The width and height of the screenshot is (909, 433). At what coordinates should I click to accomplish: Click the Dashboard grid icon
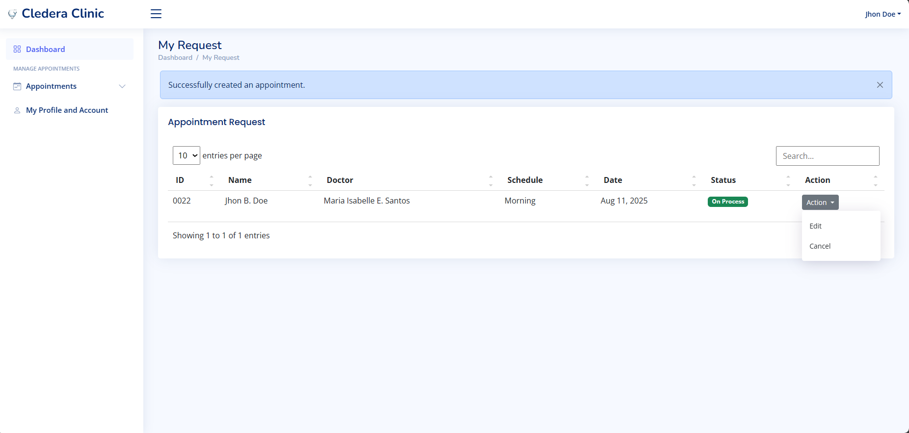17,49
